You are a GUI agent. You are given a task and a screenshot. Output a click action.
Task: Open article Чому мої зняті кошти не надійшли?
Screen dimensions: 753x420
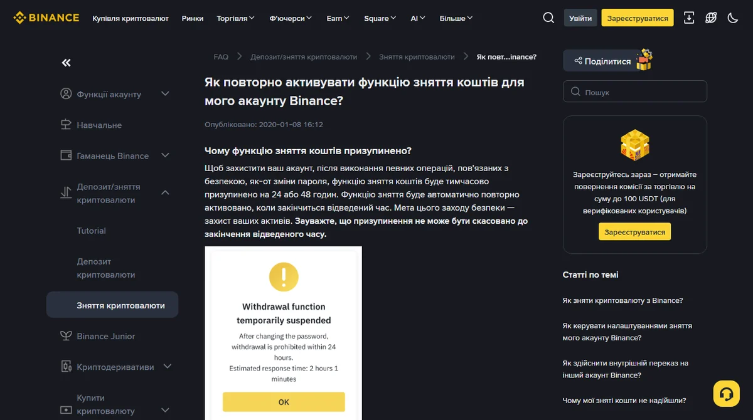pos(624,400)
